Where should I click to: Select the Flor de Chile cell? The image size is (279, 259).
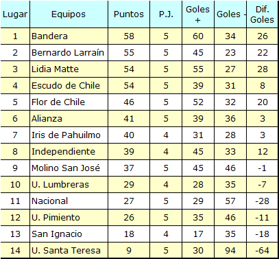[x=69, y=102]
